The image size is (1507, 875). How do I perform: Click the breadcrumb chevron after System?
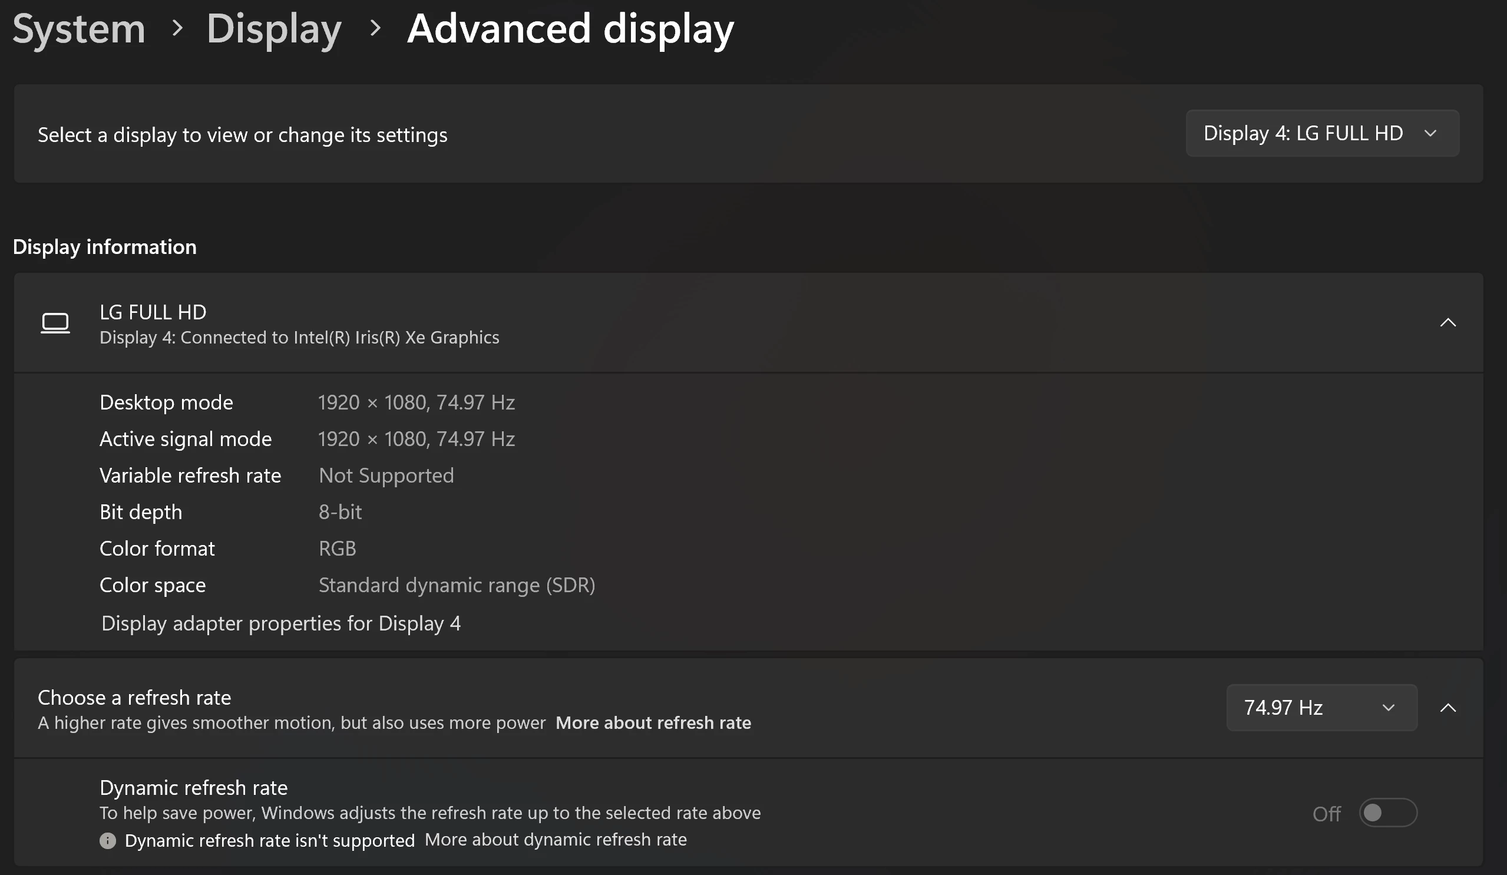pyautogui.click(x=177, y=28)
